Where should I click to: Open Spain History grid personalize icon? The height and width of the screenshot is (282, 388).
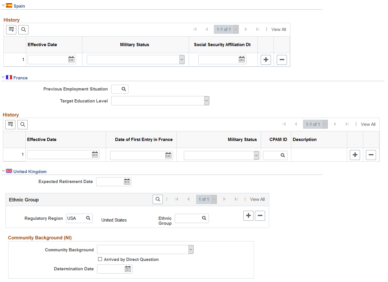tap(11, 29)
